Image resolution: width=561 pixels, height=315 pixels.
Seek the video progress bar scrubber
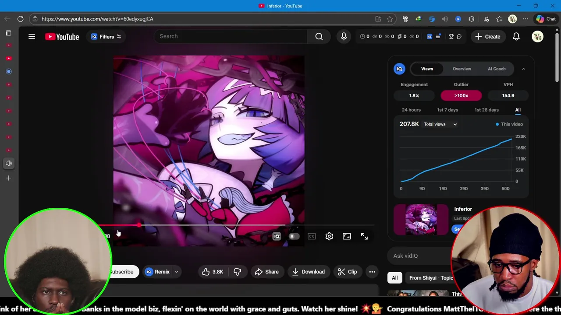[x=139, y=225]
